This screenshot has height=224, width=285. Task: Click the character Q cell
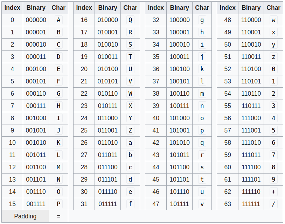point(130,20)
